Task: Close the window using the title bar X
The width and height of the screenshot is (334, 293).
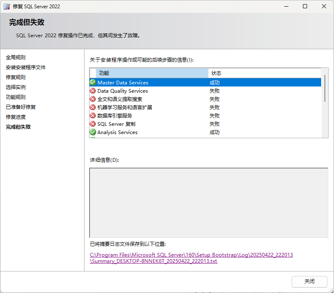Action: [324, 6]
